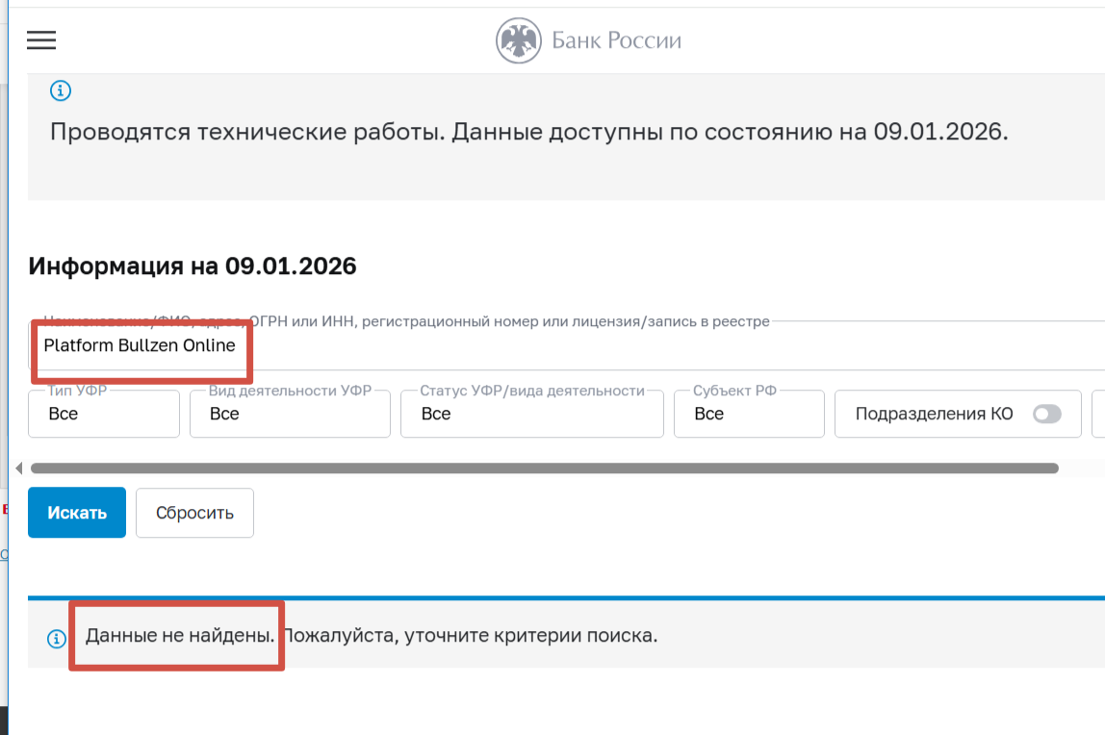Toggle the 'Подразделения КО' switch
Screen dimensions: 1105x735
(x=1046, y=414)
